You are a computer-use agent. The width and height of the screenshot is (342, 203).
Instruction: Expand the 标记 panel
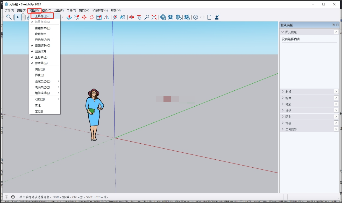(283, 110)
